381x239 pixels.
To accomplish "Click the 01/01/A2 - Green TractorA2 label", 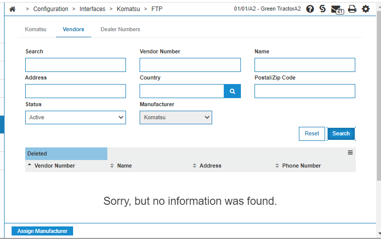I will pos(267,9).
